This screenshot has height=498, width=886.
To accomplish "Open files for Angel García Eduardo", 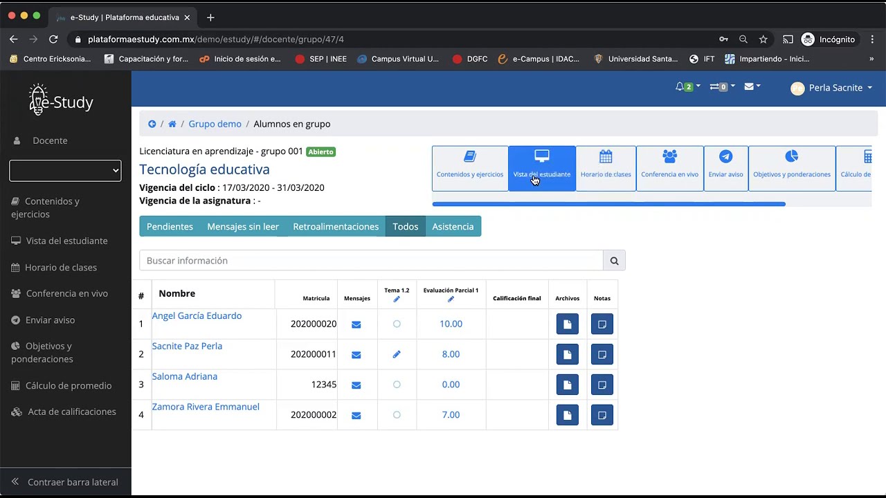I will click(568, 324).
